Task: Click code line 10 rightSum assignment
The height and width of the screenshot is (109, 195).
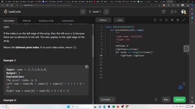Action: coord(133,55)
